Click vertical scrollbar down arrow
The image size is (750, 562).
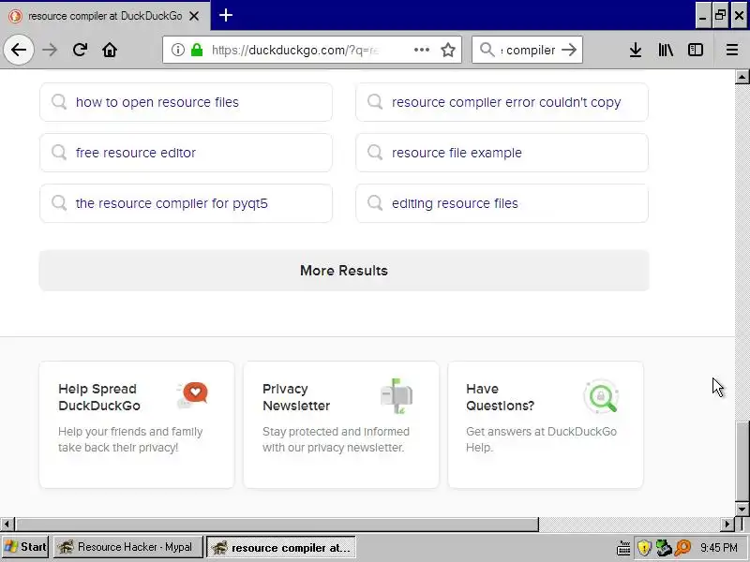point(742,510)
